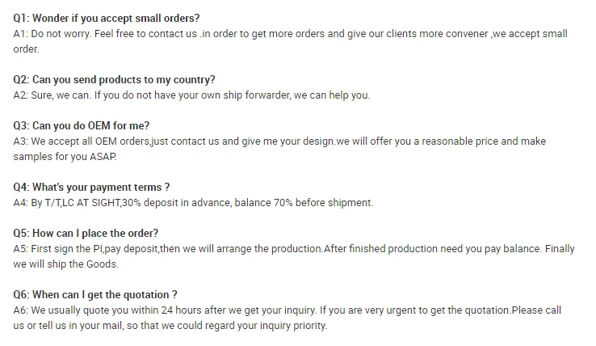Screen dimensions: 596x346
Task: Click the words "reasonable price" in A3
Action: [x=459, y=141]
